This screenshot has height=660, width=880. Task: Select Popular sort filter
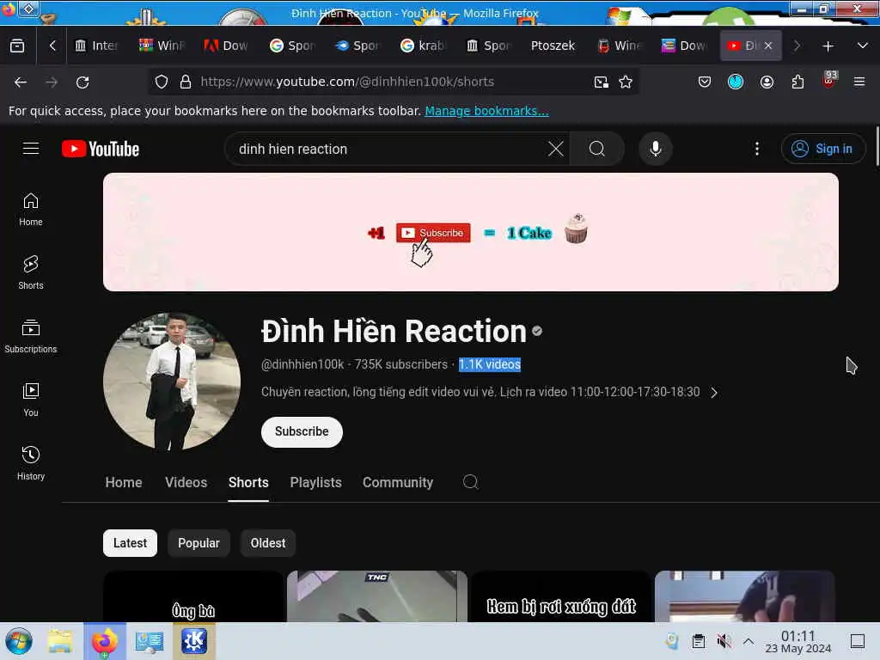pyautogui.click(x=199, y=543)
